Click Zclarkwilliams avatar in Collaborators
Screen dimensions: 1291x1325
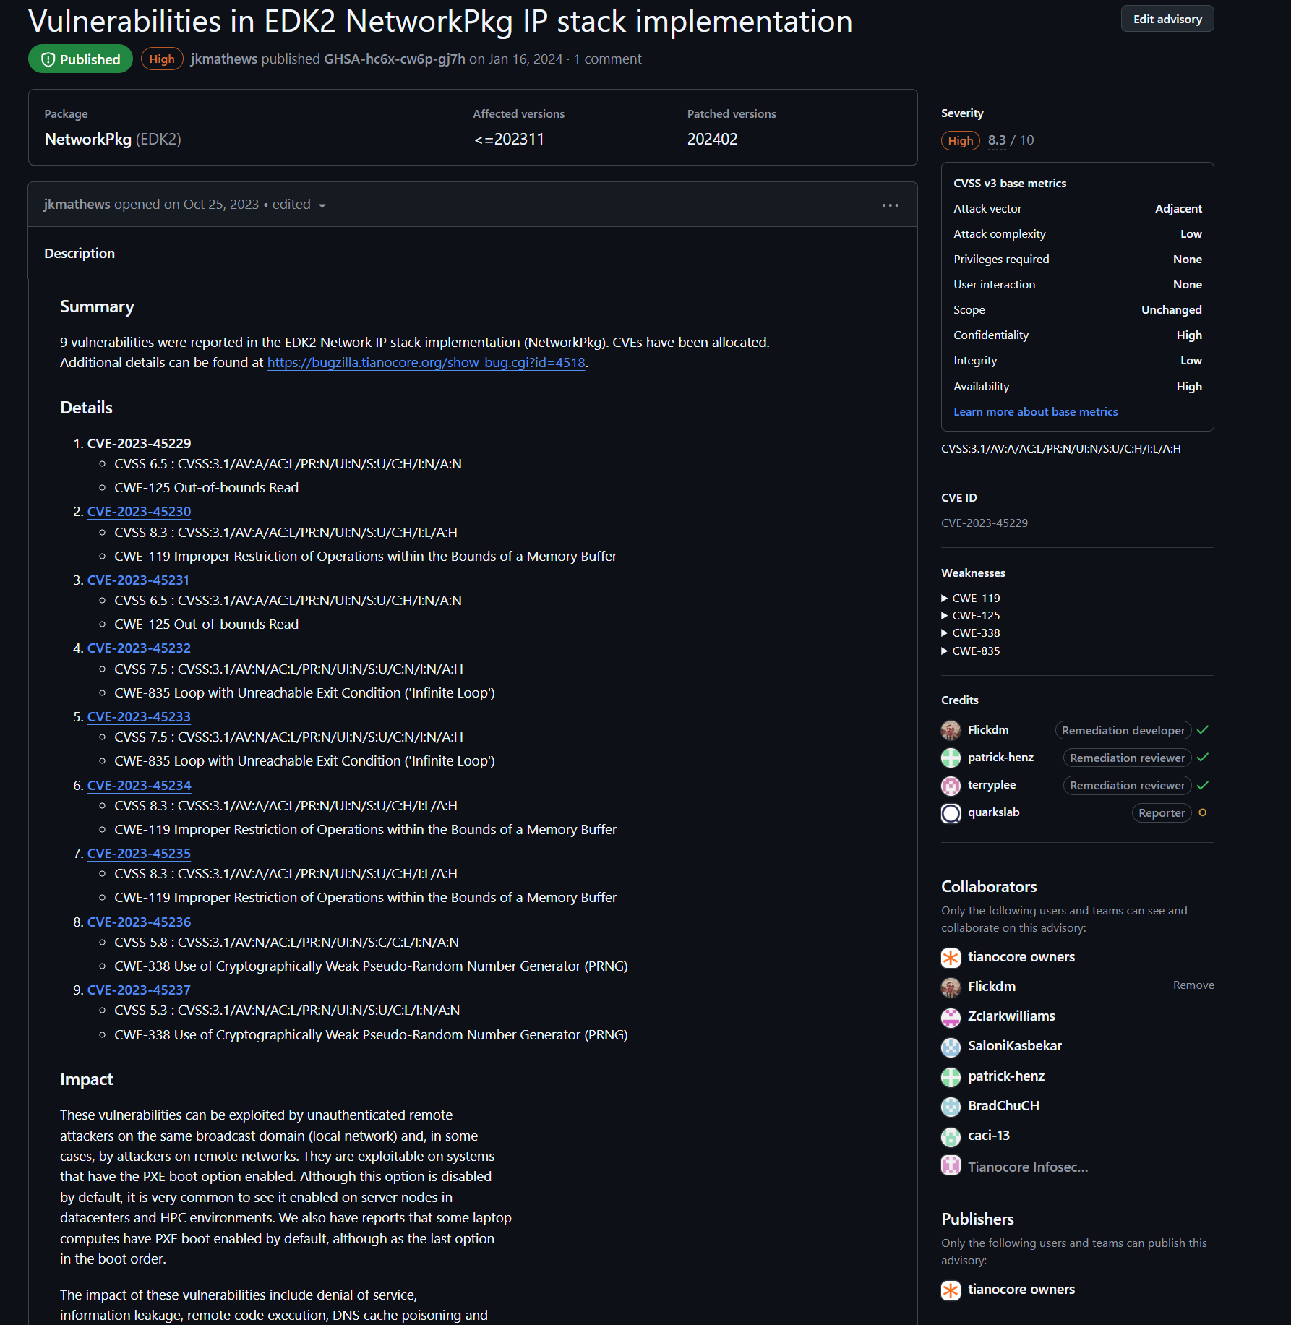click(951, 1016)
